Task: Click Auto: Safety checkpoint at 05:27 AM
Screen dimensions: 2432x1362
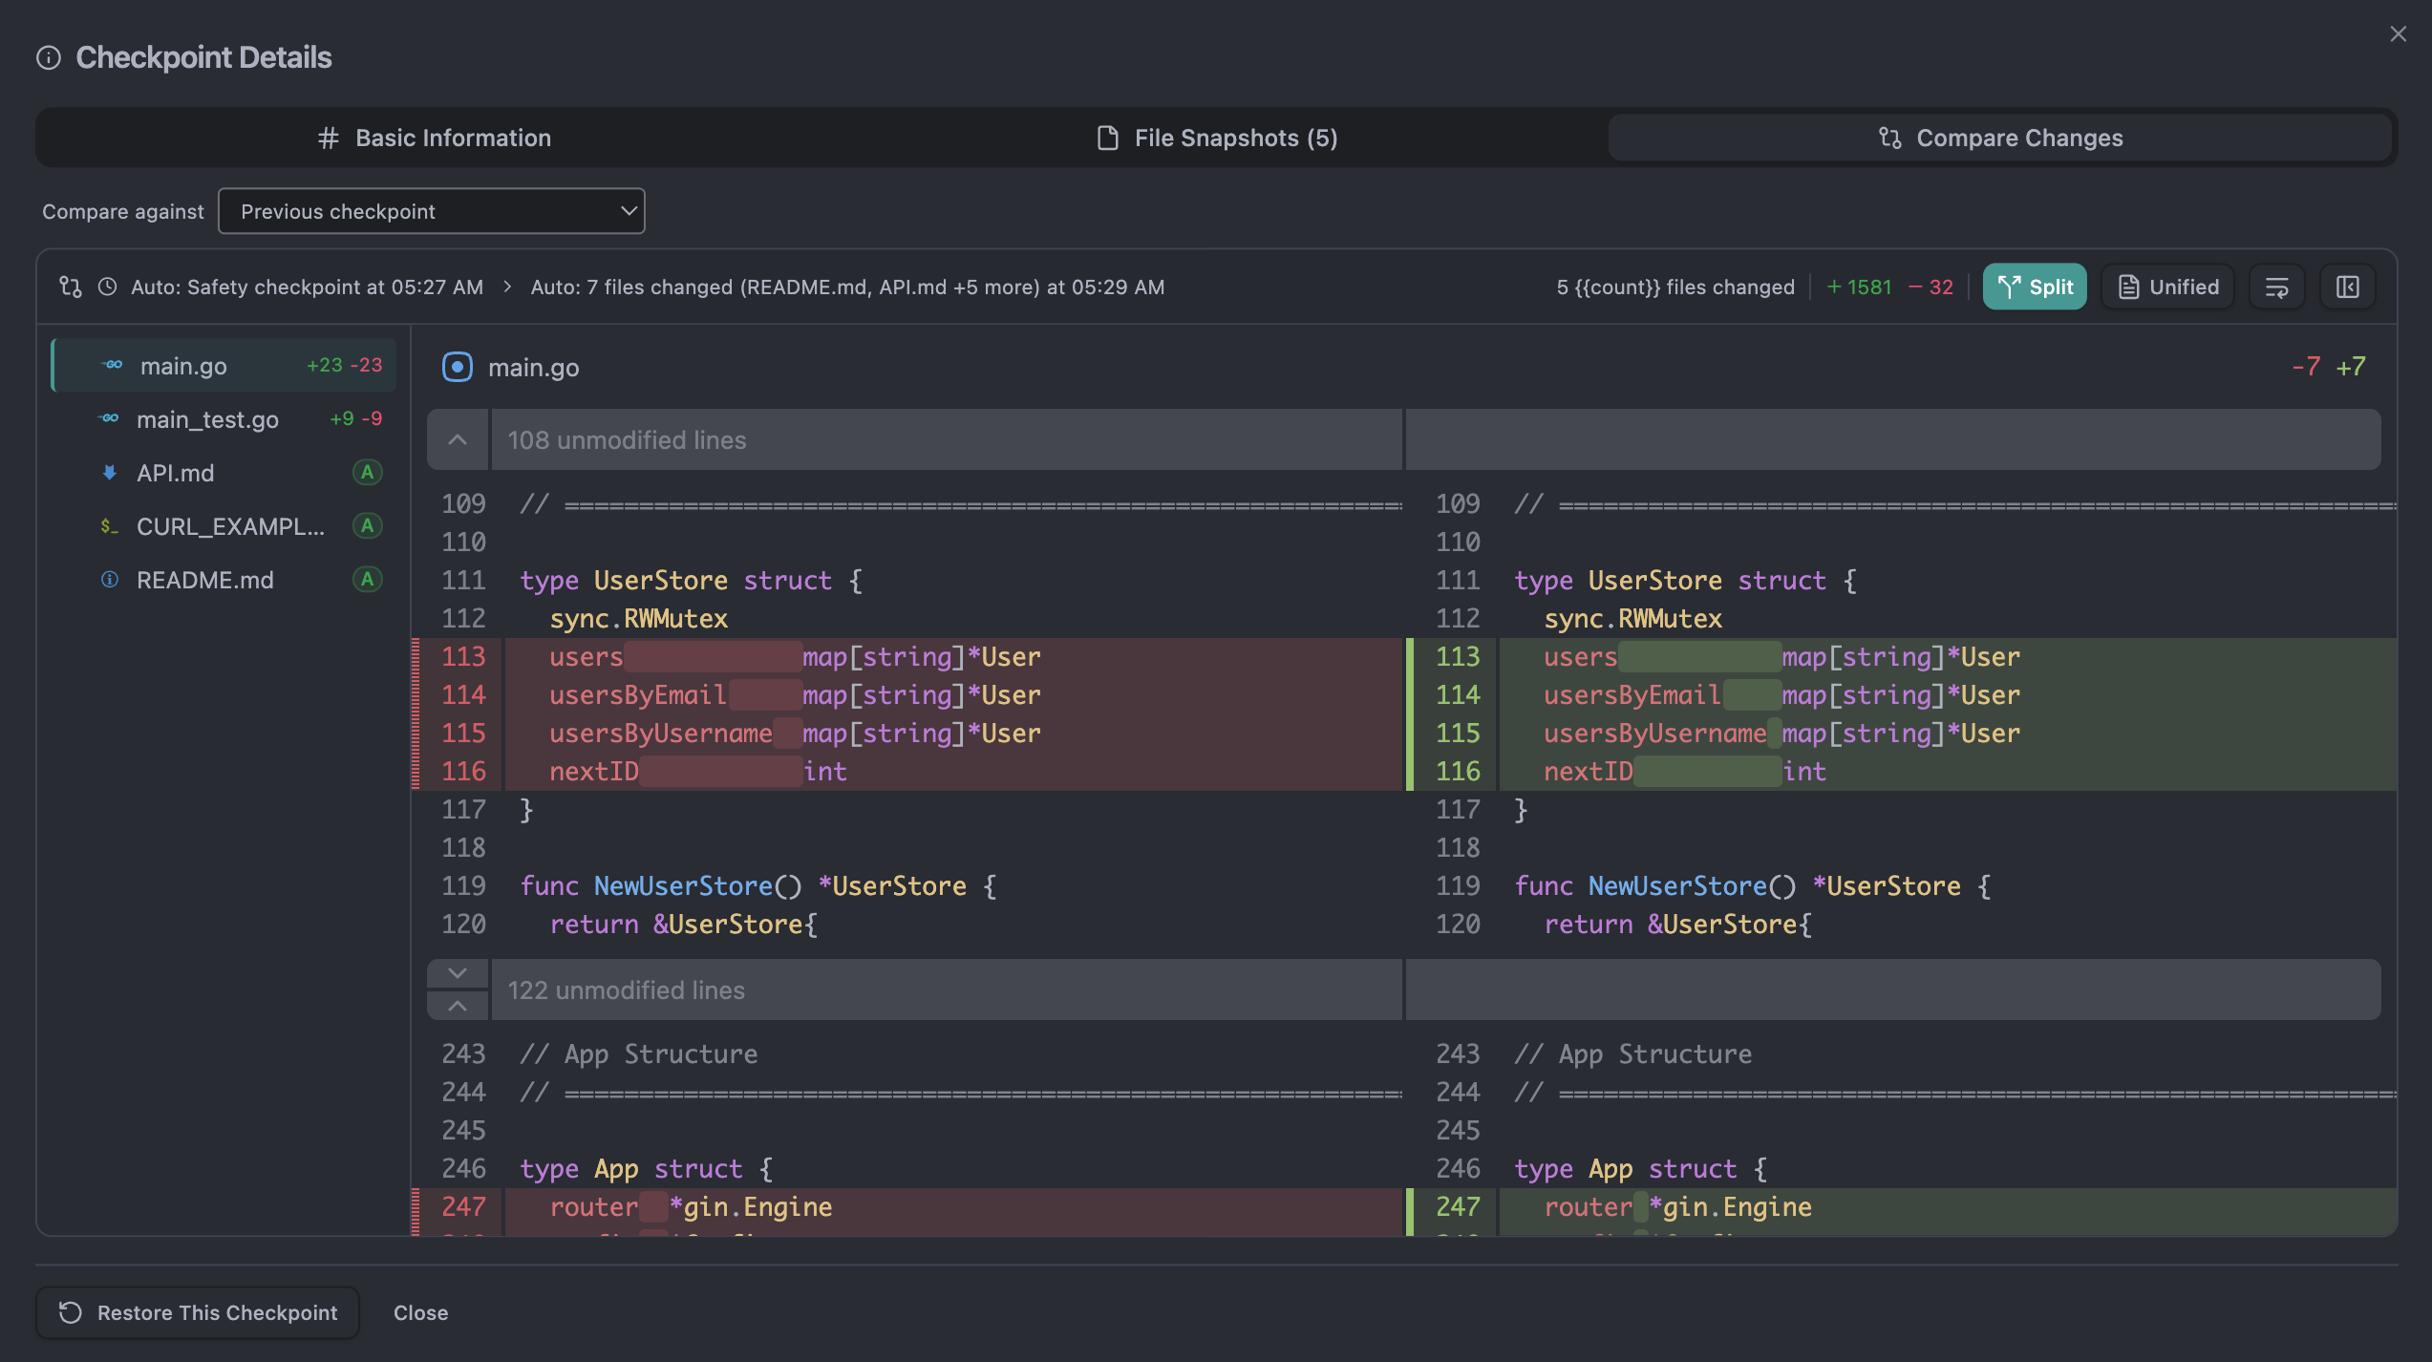Action: [307, 287]
